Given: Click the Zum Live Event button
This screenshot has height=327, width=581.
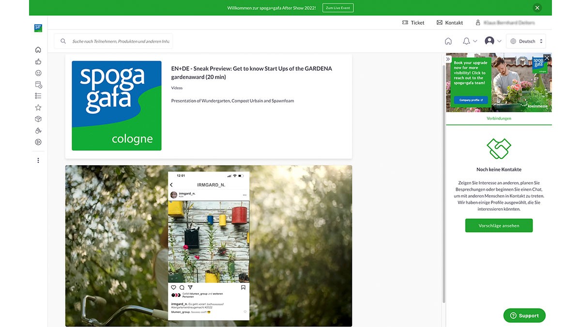Looking at the screenshot, I should click(338, 8).
